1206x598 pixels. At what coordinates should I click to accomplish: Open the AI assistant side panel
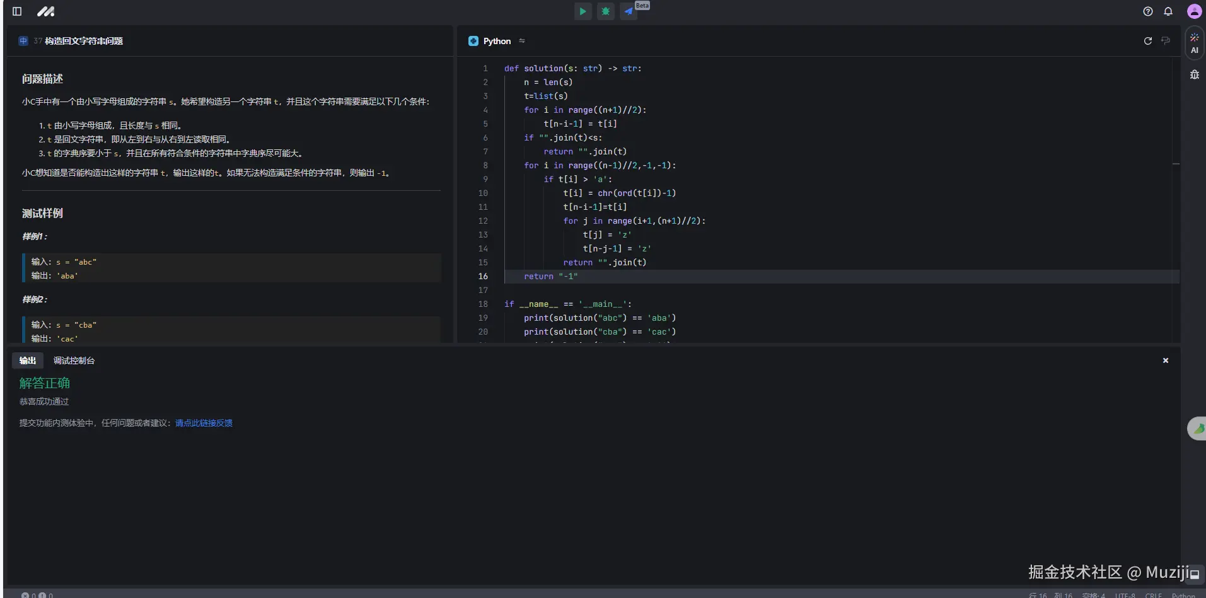click(x=1194, y=43)
